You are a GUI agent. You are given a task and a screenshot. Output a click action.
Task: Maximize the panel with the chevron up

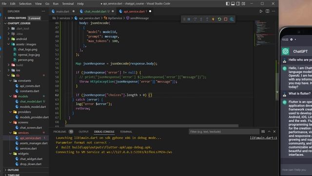click(x=269, y=132)
